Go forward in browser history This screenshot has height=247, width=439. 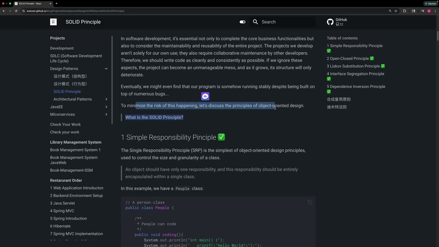click(10, 11)
